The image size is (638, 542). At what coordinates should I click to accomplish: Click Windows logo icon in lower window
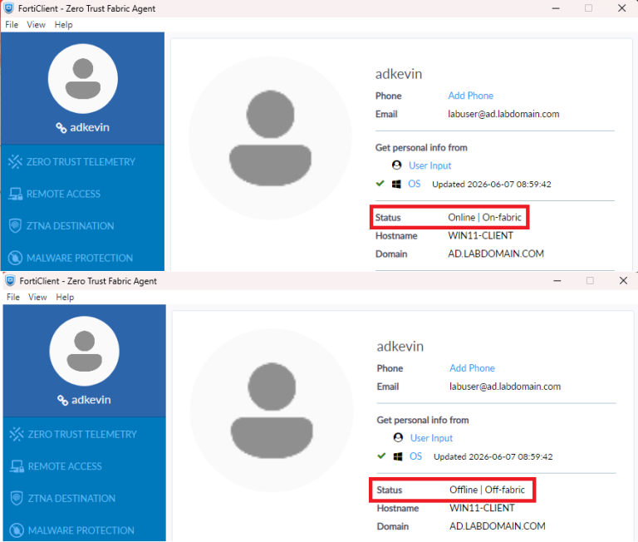point(398,456)
